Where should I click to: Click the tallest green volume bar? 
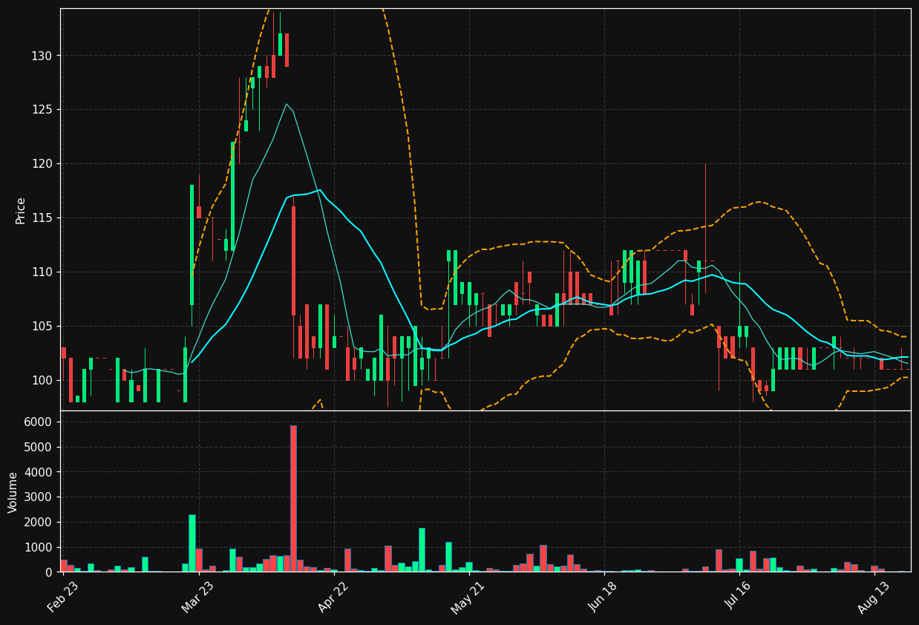click(x=192, y=543)
